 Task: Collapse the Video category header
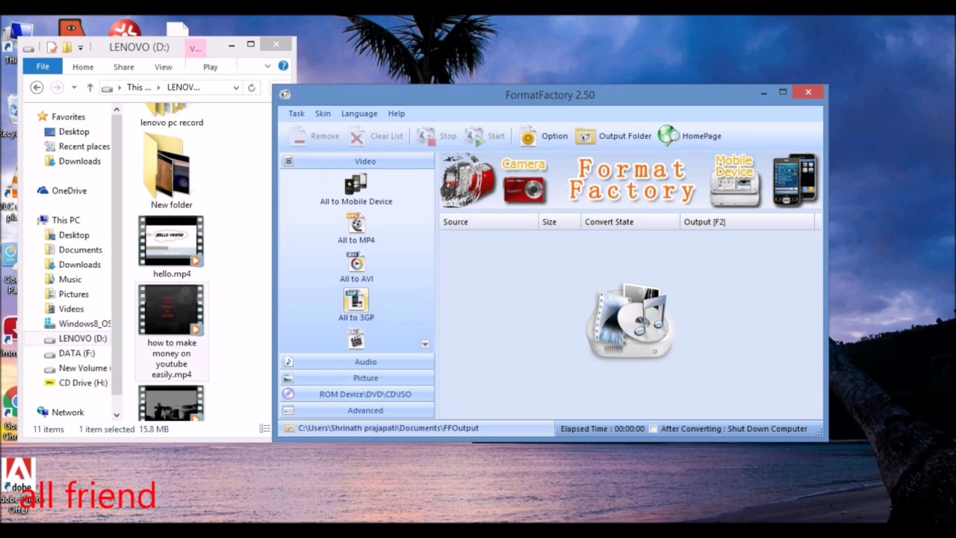357,161
